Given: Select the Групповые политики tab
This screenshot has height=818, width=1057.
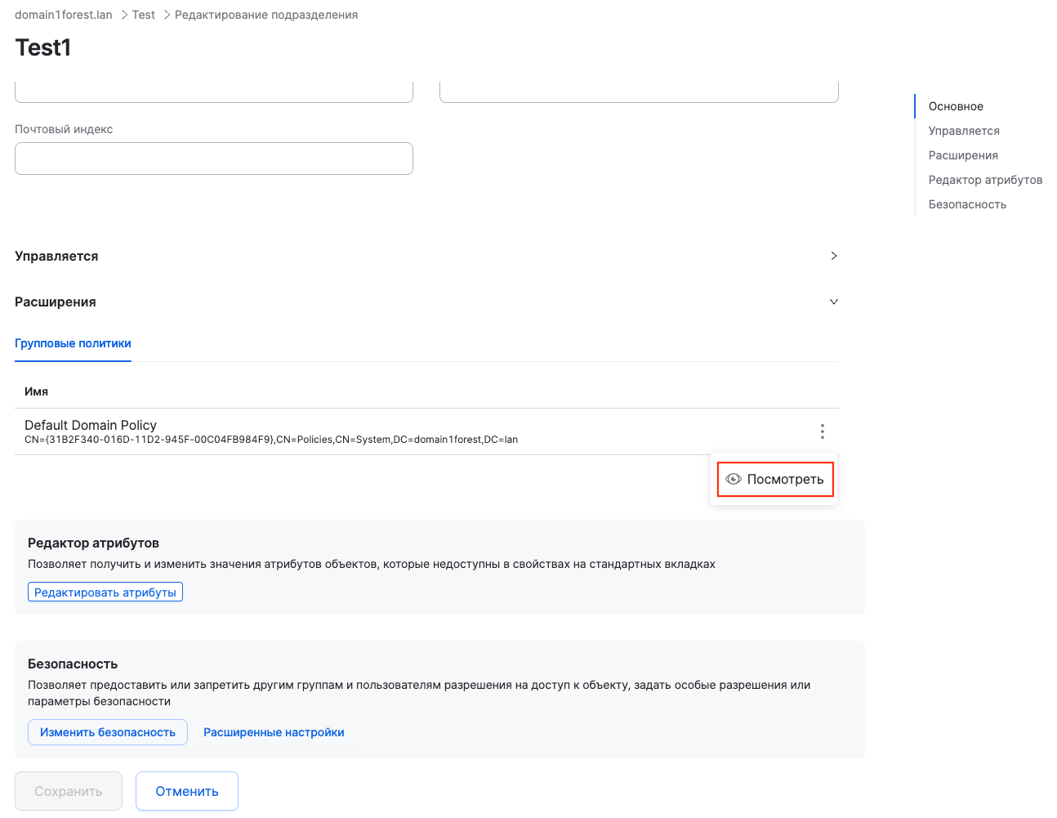Looking at the screenshot, I should [x=73, y=344].
